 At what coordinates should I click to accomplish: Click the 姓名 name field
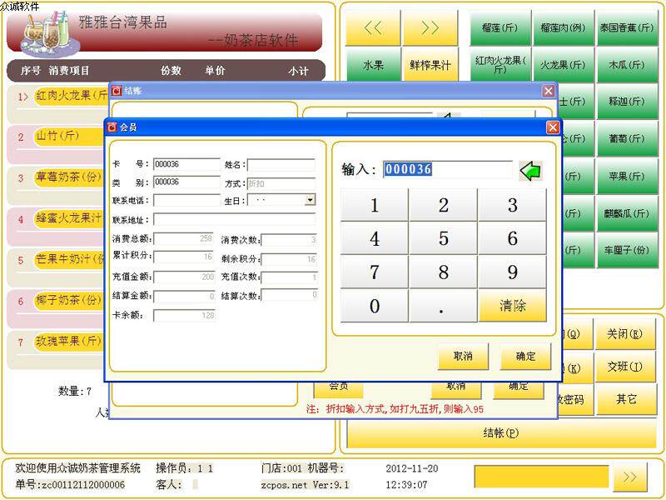281,164
